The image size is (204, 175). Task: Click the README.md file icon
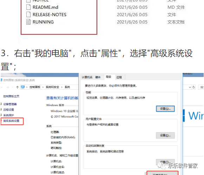coord(28,7)
